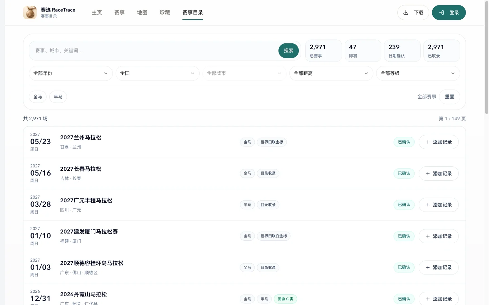Screen dimensions: 489x305
Task: Click the 即将 47 stat card
Action: 363,51
